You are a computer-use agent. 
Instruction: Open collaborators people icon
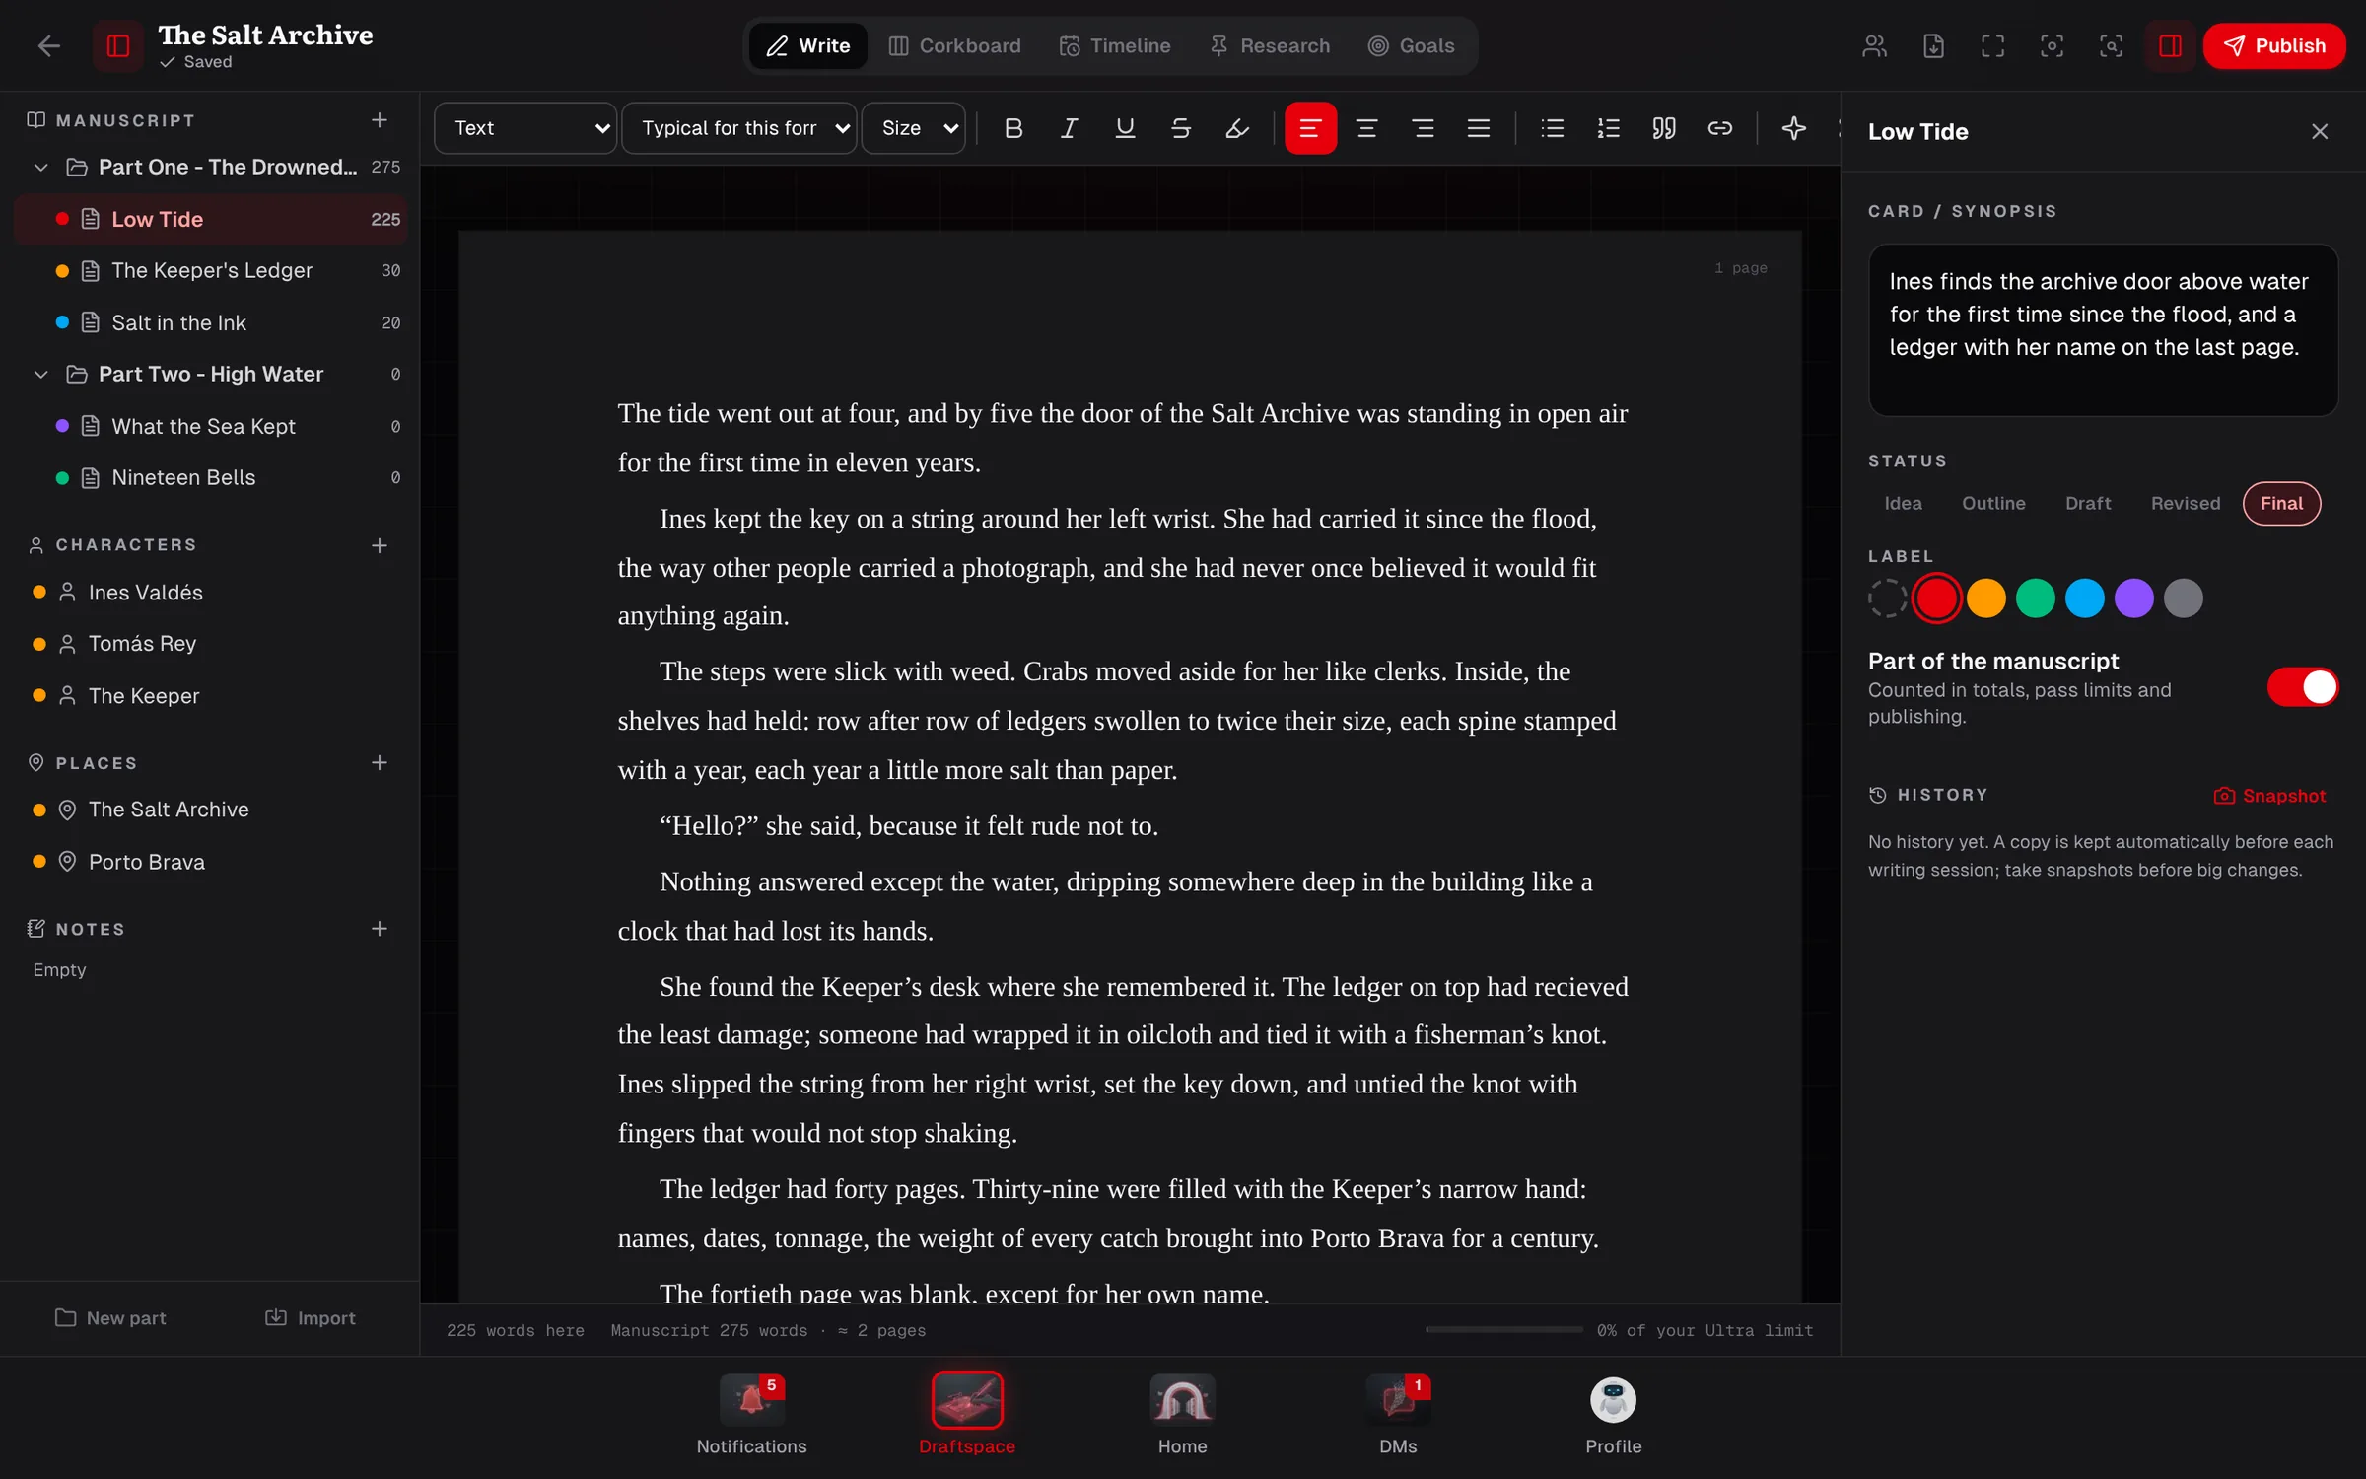(x=1874, y=46)
